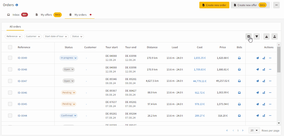The width and height of the screenshot is (284, 136).
Task: Open the Reference filter dropdown
Action: pyautogui.click(x=14, y=36)
